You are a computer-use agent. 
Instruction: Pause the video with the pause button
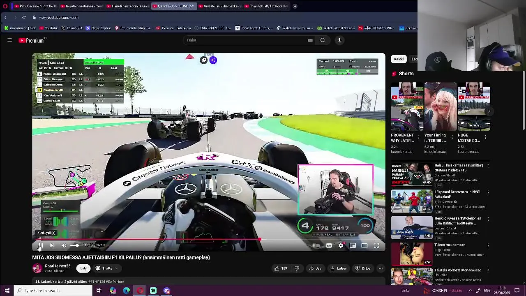40,245
